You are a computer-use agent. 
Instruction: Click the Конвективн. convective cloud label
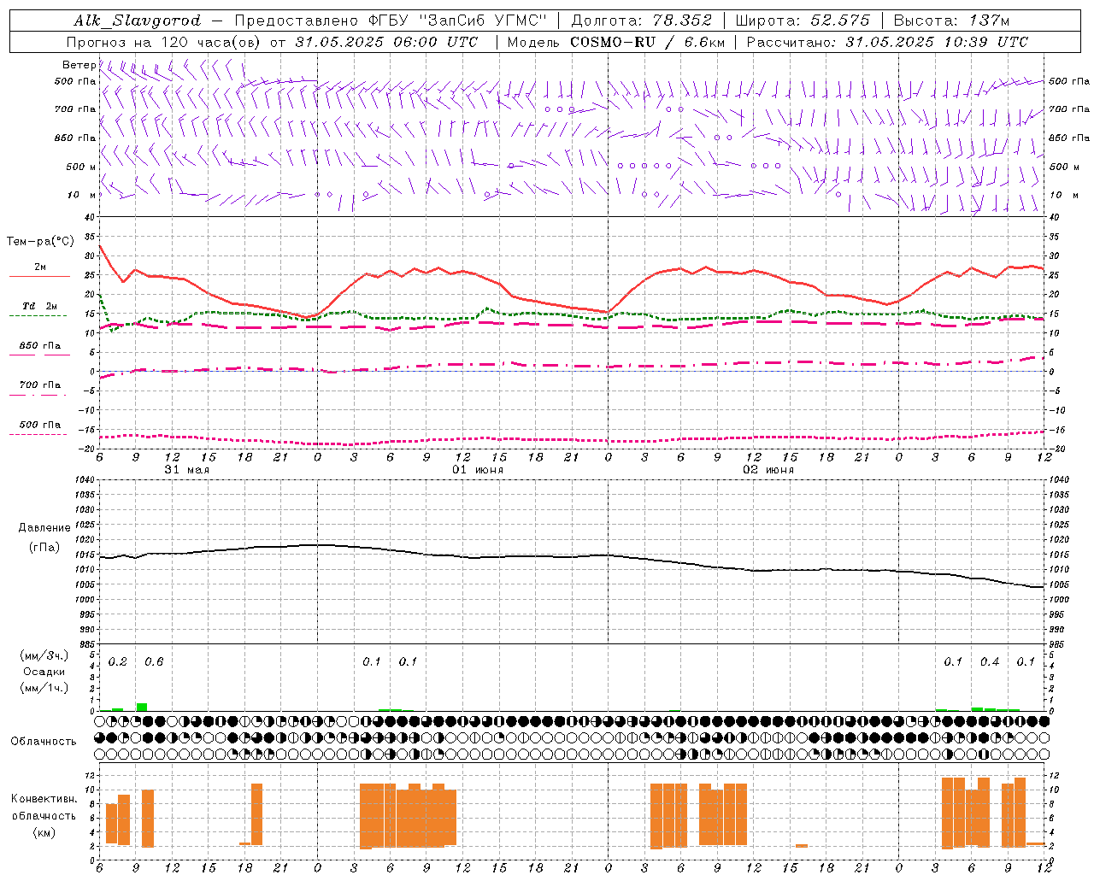point(44,799)
